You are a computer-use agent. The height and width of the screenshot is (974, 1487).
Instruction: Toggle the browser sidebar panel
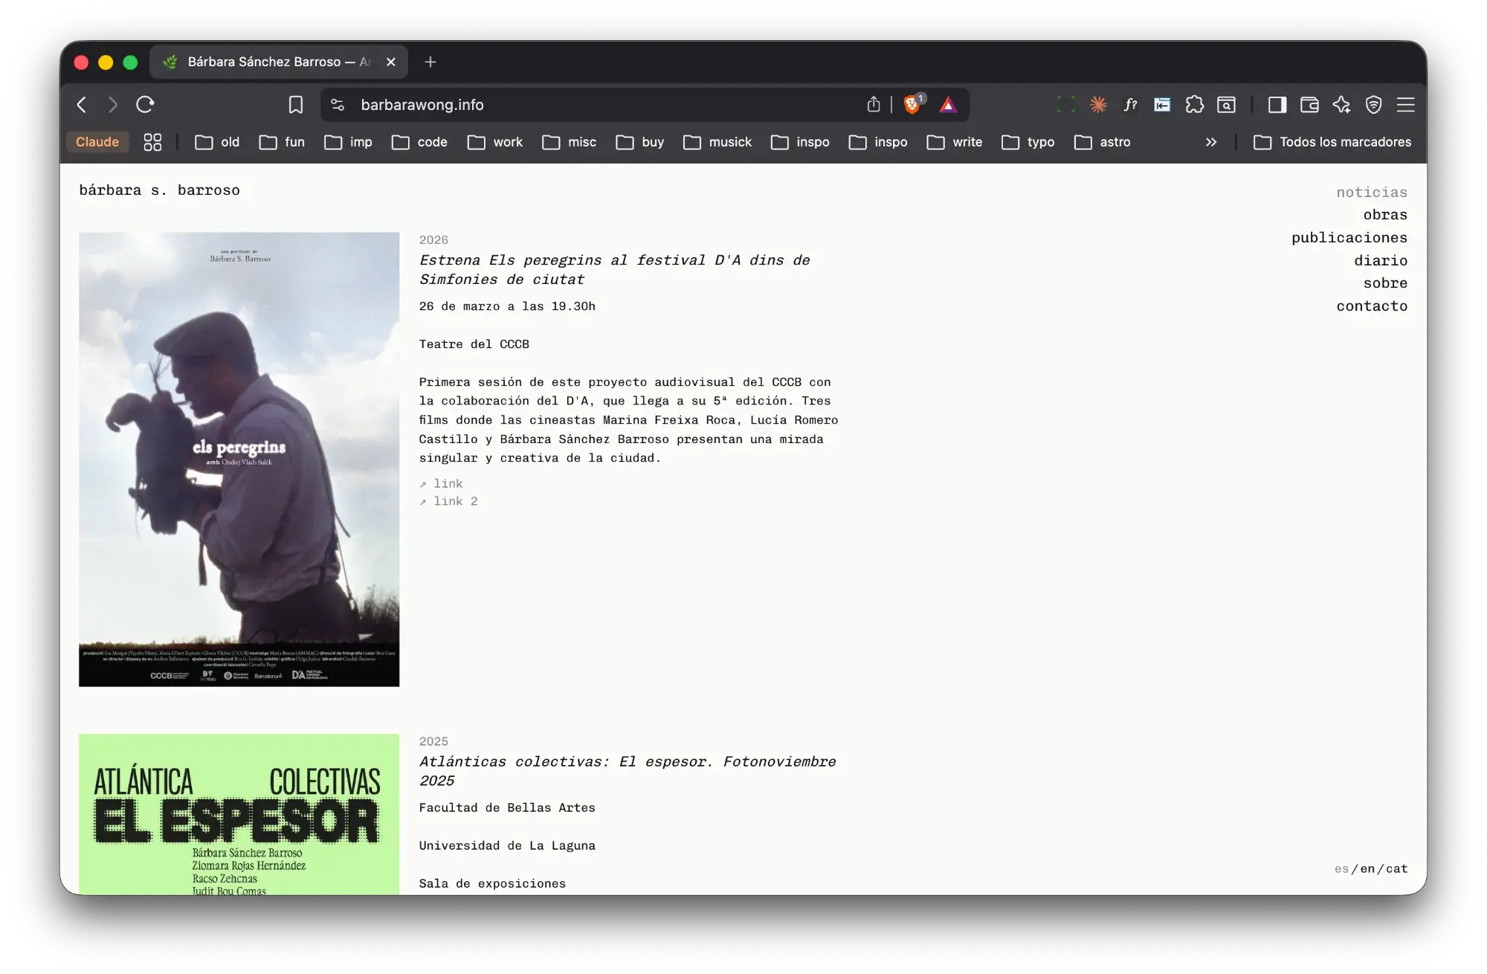coord(1277,105)
